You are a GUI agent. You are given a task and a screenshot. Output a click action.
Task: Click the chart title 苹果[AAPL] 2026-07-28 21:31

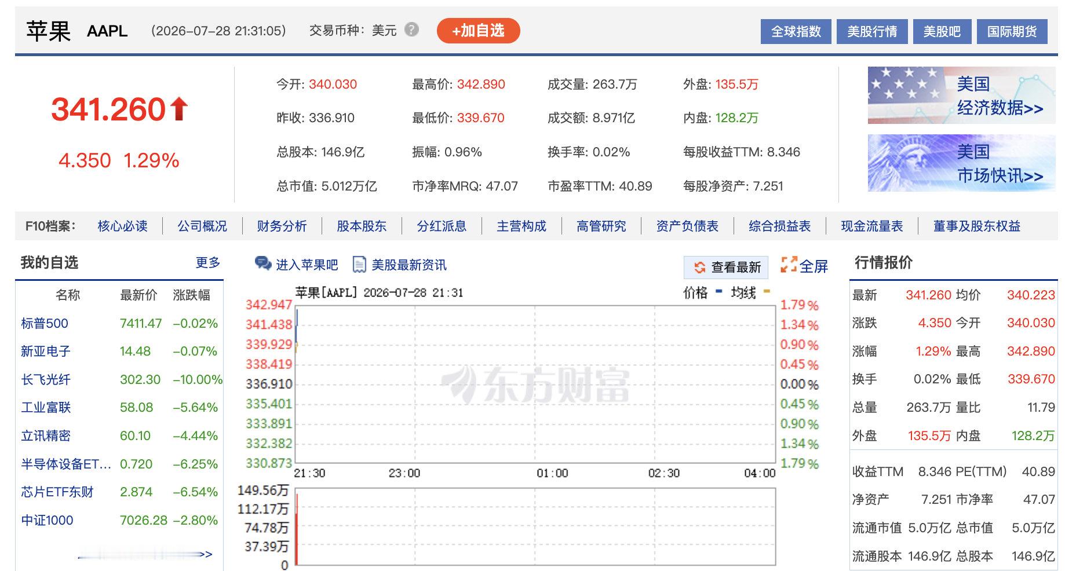379,292
